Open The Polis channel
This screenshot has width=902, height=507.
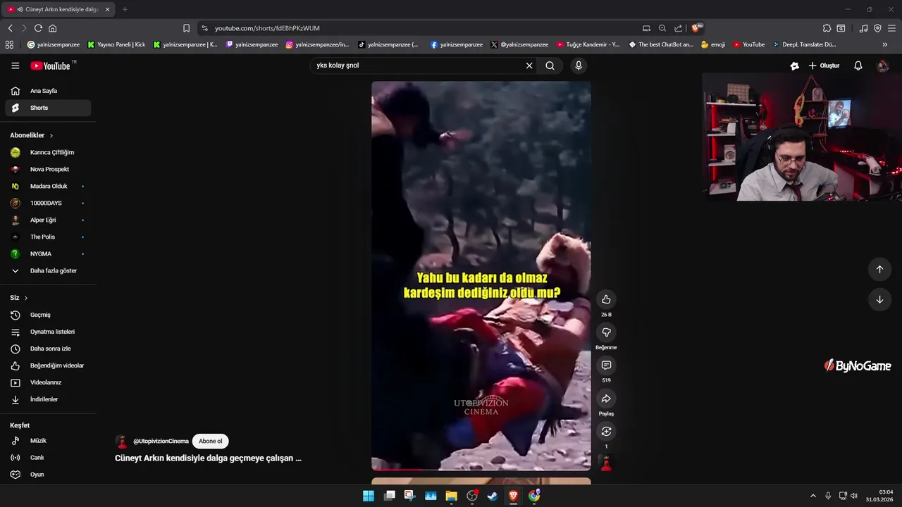click(x=48, y=237)
